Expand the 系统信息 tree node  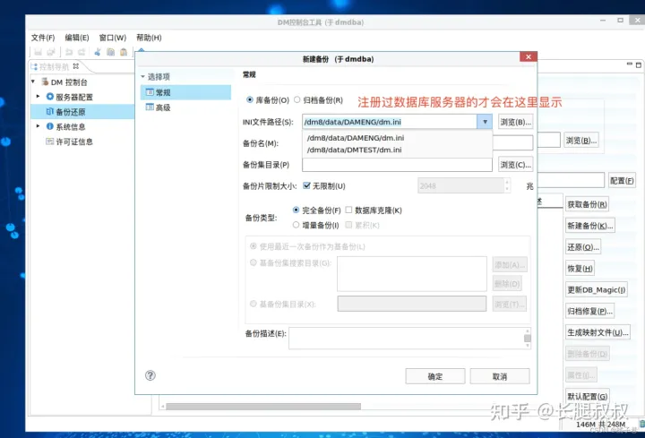pyautogui.click(x=38, y=126)
